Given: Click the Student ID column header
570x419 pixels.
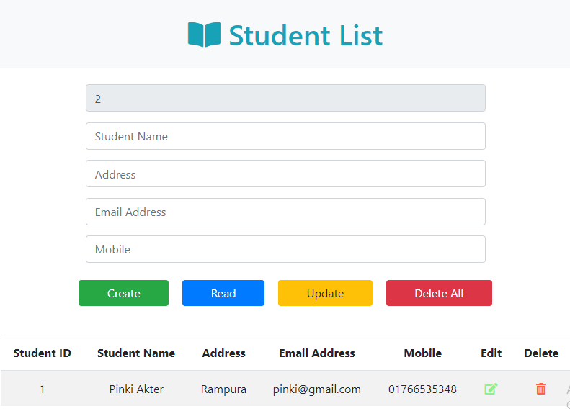Looking at the screenshot, I should (42, 353).
